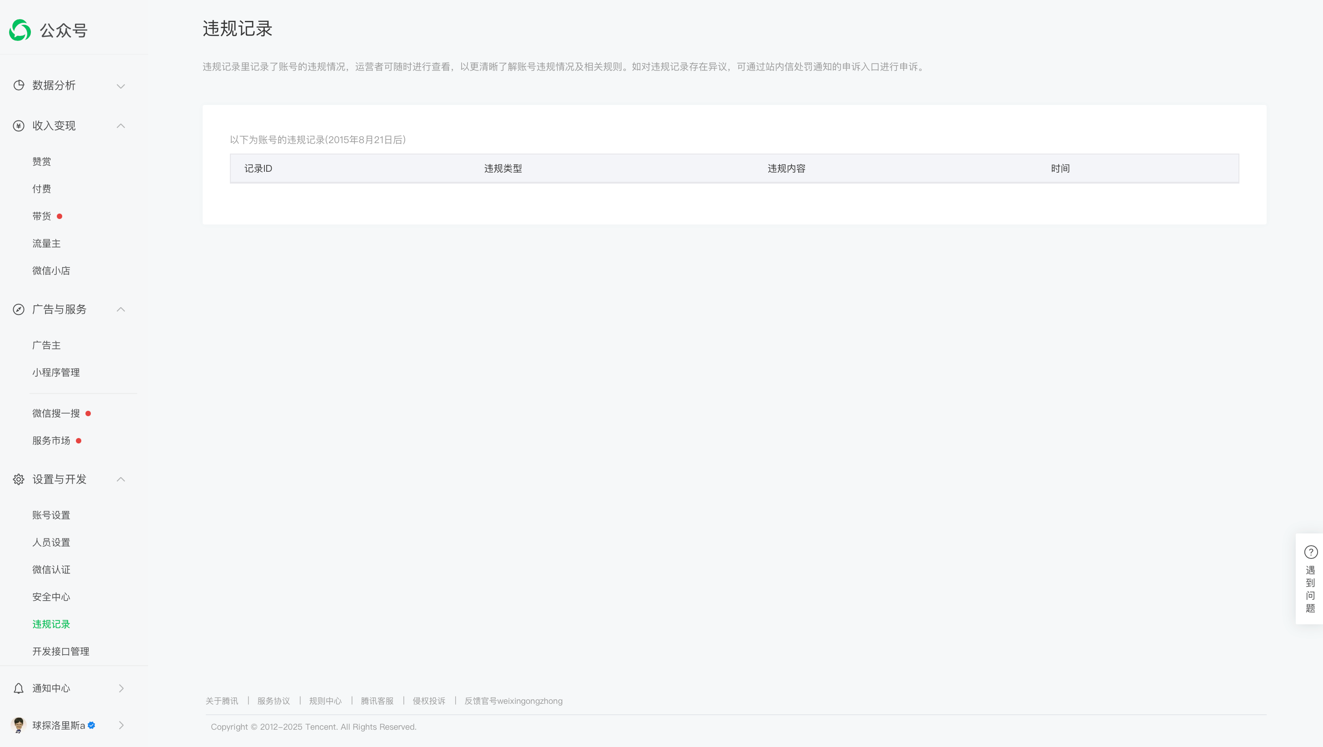Click the 设置与开发 gear icon
The image size is (1323, 747).
coord(19,479)
